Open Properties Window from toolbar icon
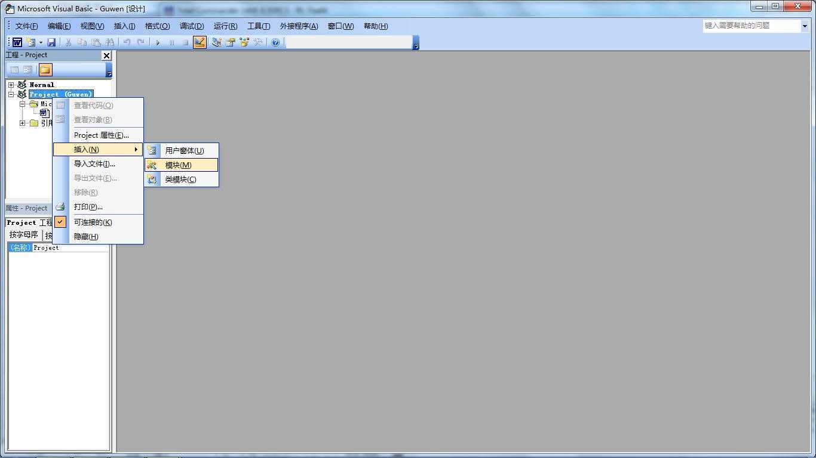 (x=230, y=42)
